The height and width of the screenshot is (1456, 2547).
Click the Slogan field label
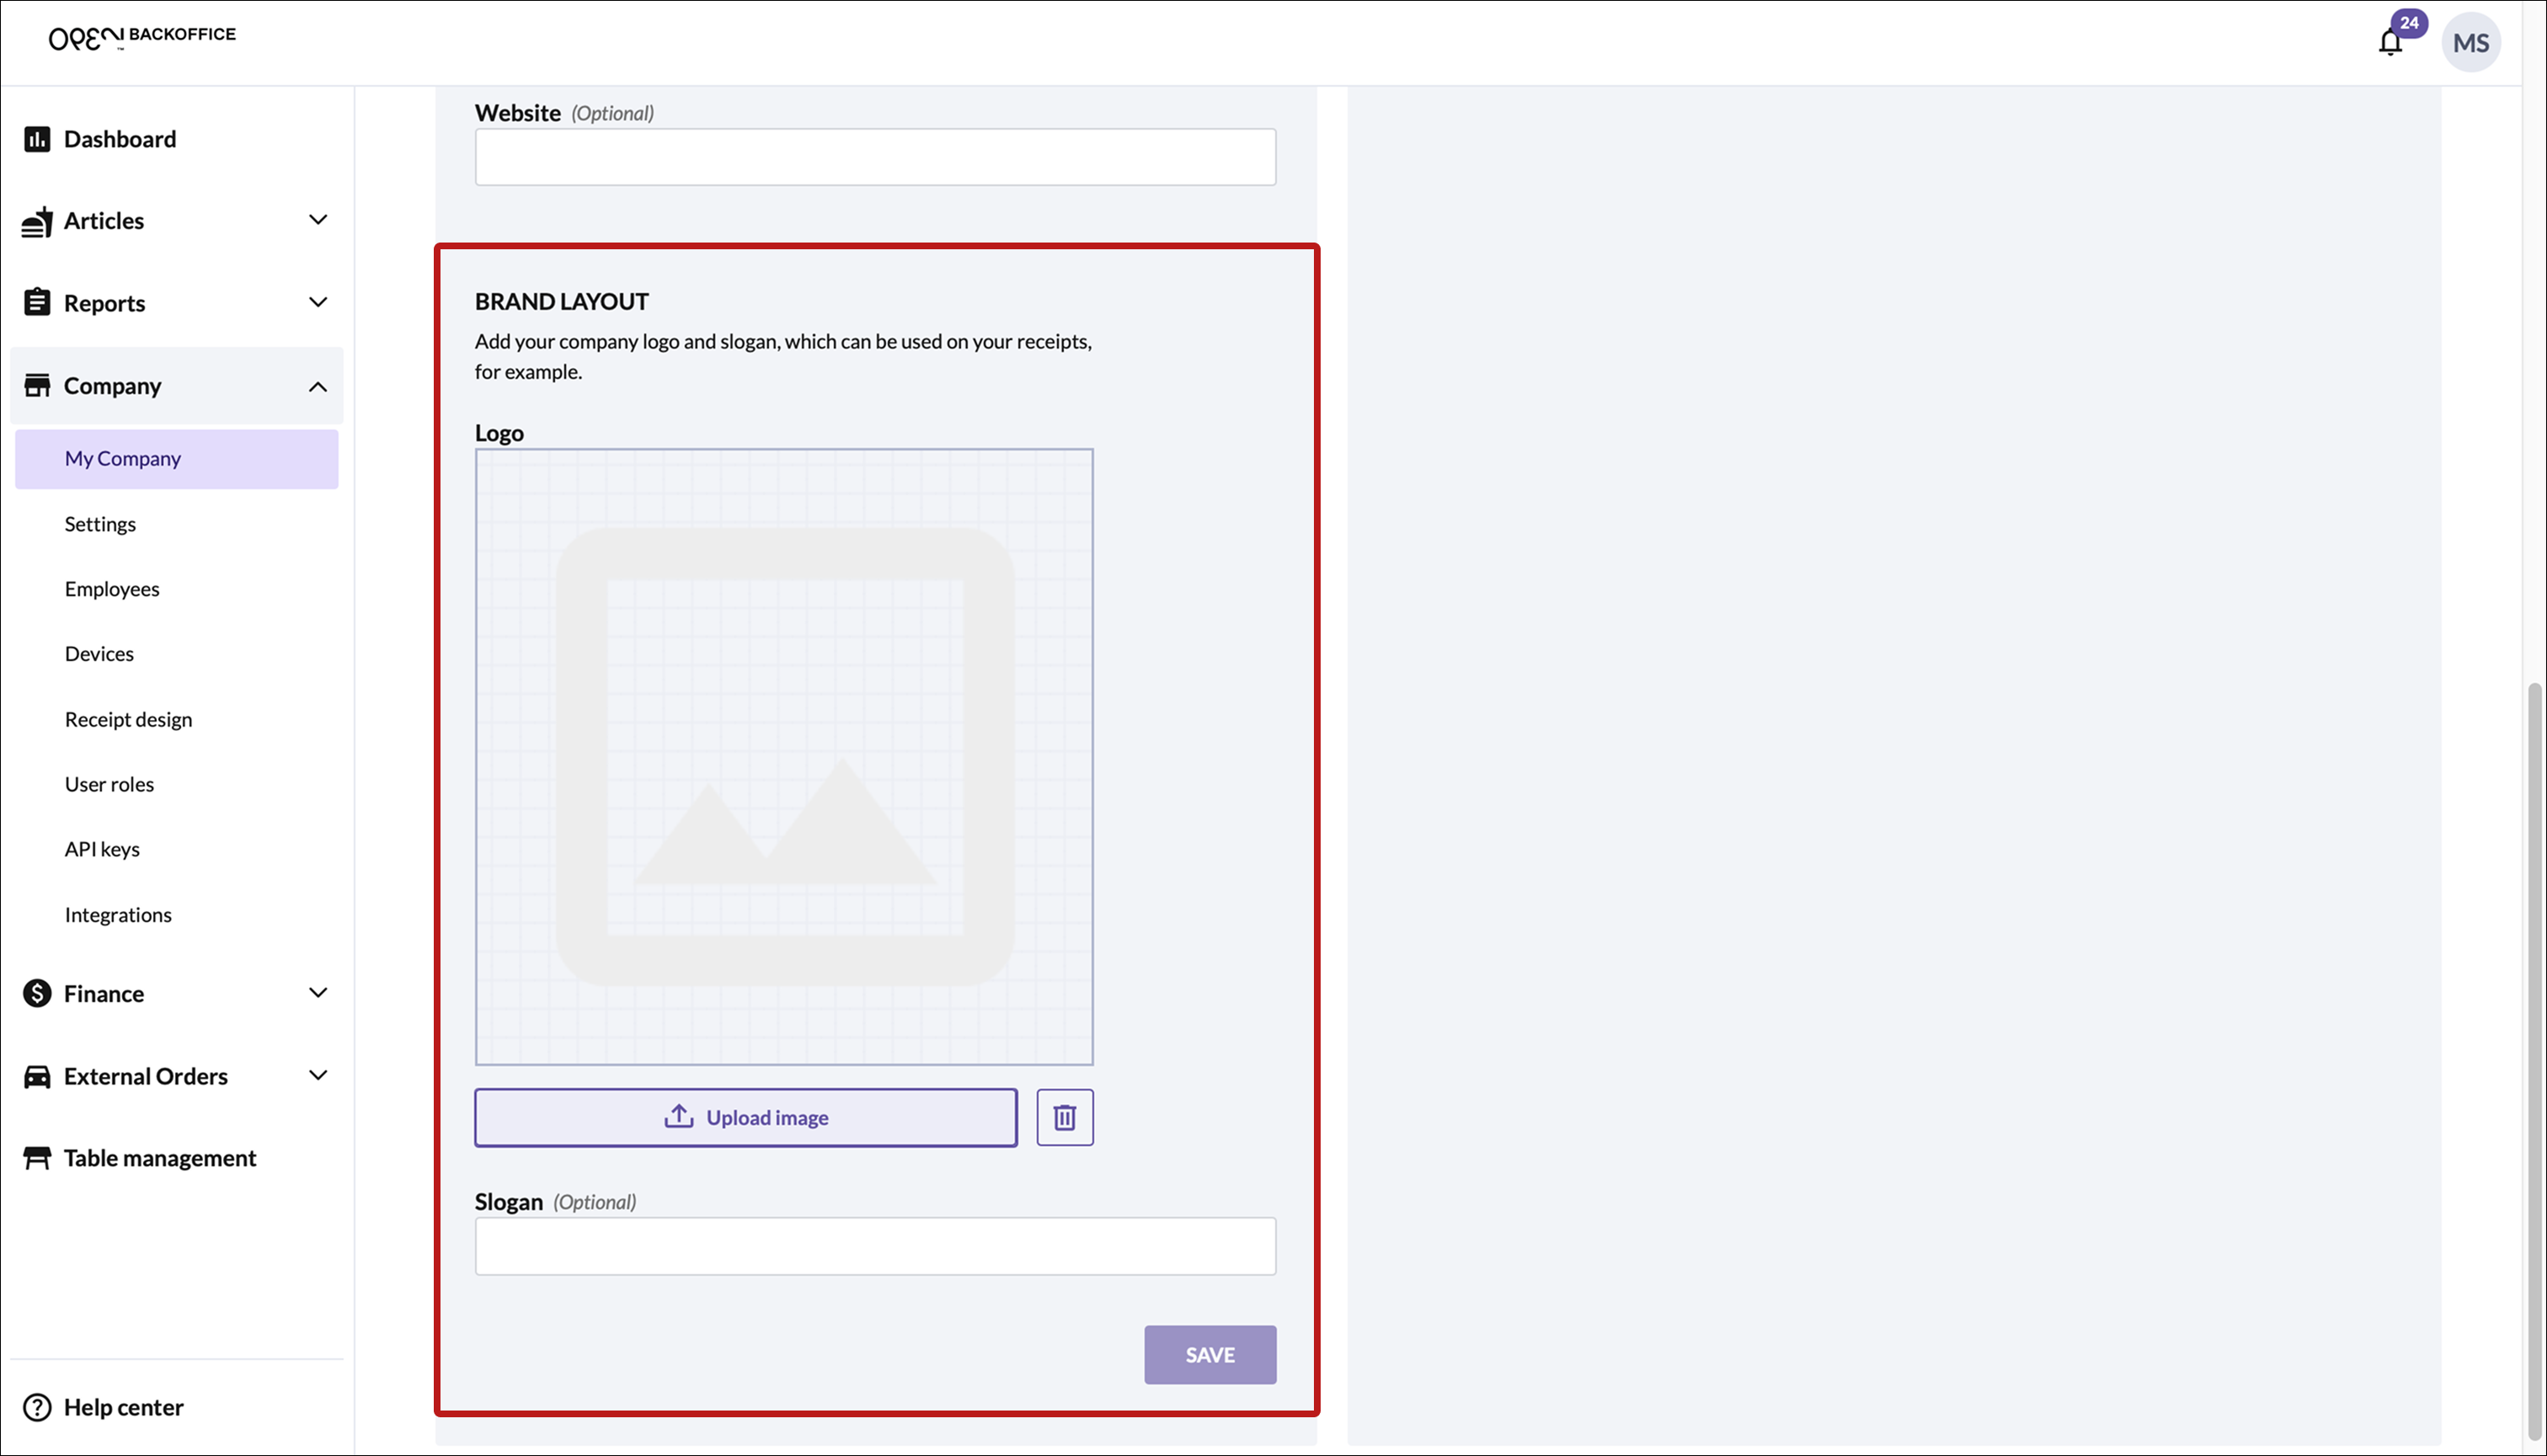(508, 1202)
